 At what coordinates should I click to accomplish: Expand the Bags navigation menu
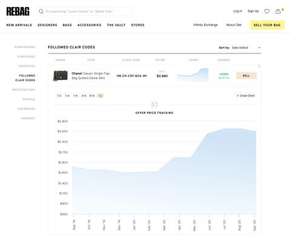(x=67, y=25)
